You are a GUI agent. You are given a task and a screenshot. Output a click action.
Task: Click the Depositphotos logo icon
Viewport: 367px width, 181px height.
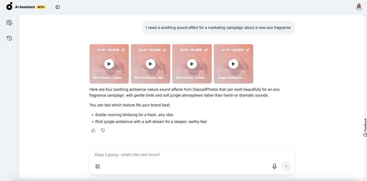tap(9, 6)
